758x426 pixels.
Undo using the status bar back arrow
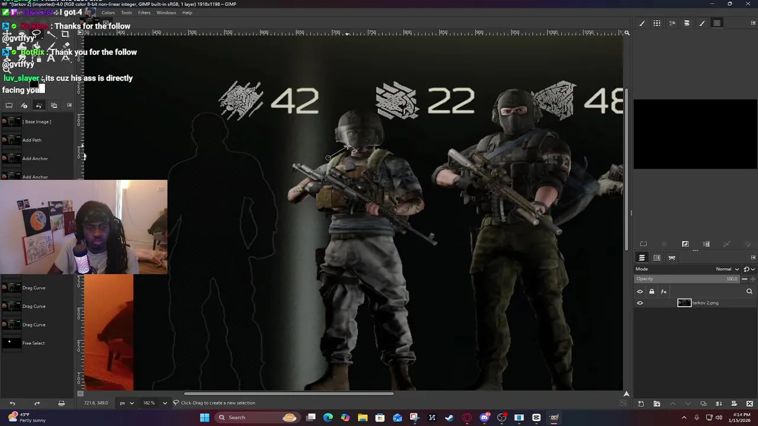click(12, 403)
